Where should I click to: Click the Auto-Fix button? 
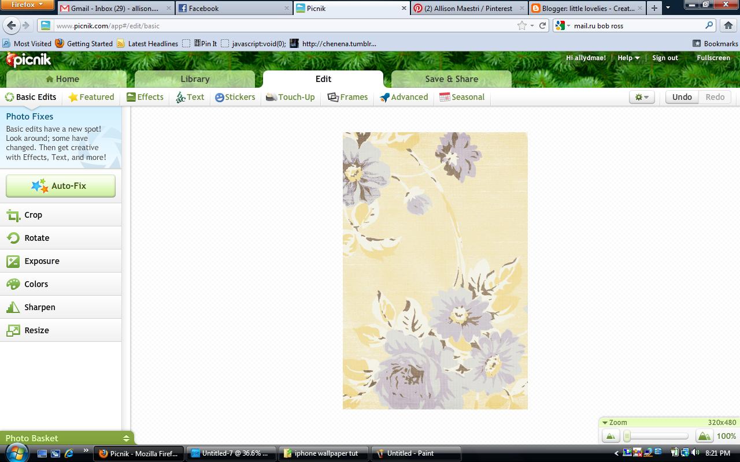click(61, 186)
